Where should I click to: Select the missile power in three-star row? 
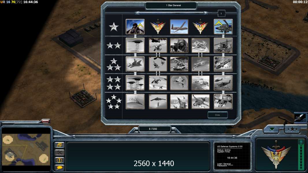[223, 64]
